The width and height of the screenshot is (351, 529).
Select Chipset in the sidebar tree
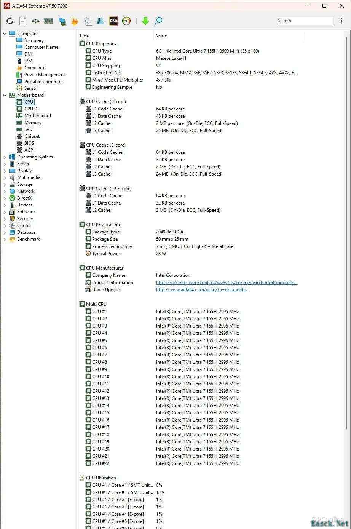click(x=32, y=136)
